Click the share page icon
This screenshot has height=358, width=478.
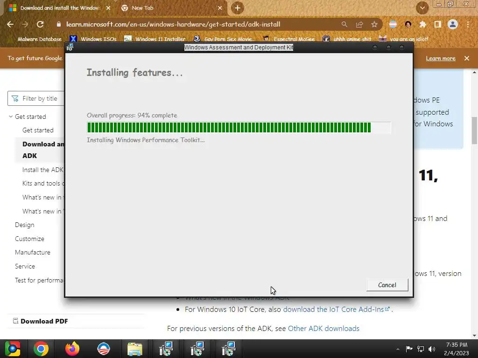point(359,24)
